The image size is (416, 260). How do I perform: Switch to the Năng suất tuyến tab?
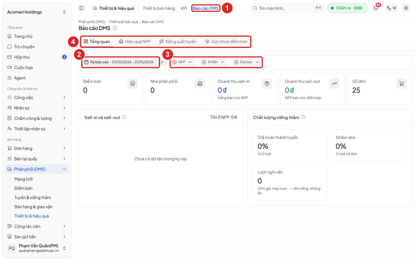178,42
